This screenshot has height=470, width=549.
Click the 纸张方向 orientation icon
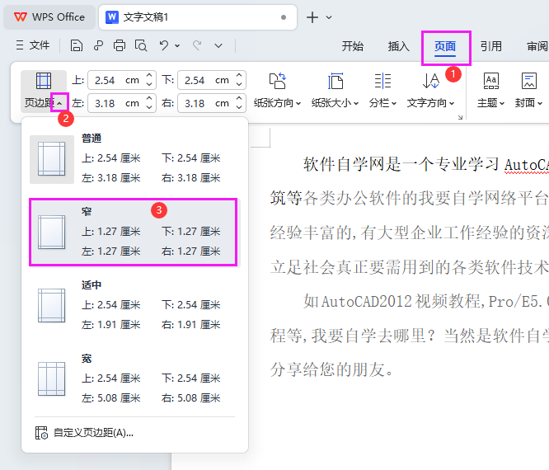(277, 81)
